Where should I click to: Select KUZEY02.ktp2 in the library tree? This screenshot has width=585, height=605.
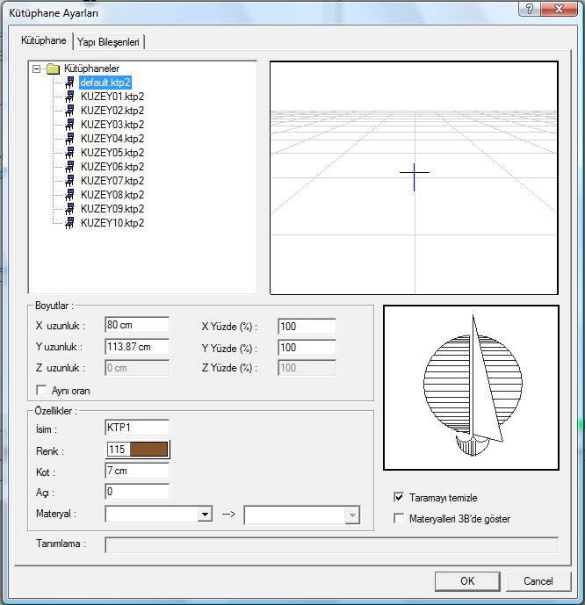click(x=112, y=111)
